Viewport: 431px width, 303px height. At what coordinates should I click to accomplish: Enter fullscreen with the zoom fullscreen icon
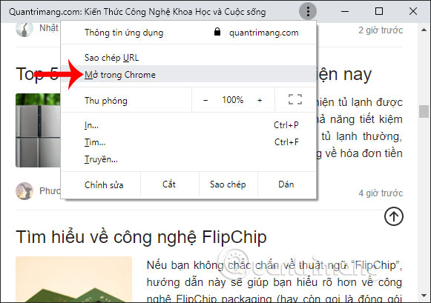[x=295, y=99]
